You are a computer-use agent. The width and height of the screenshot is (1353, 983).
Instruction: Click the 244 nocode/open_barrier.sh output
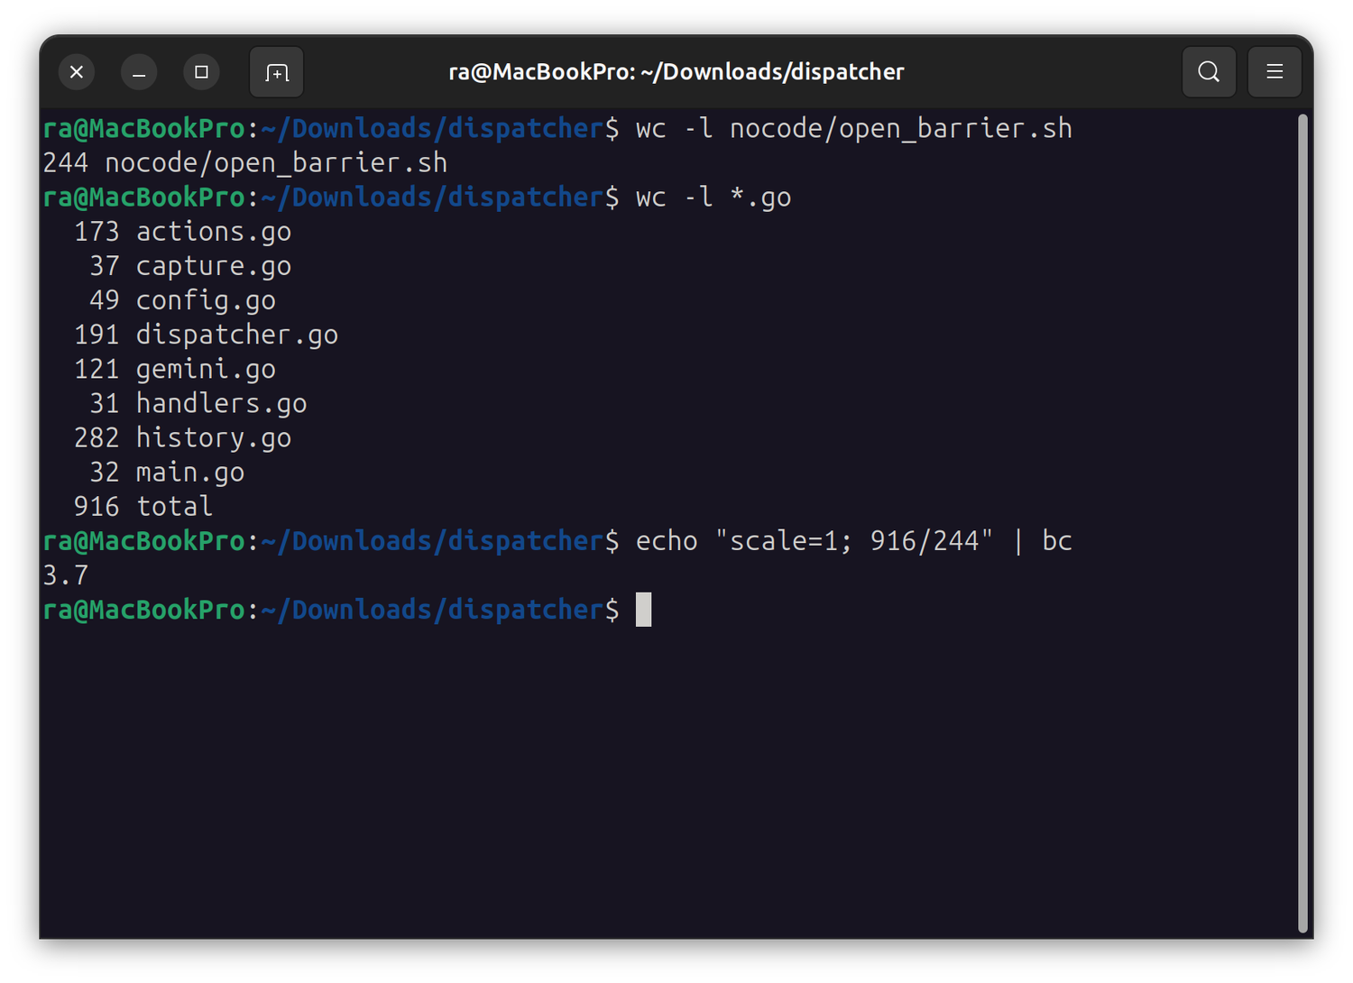(245, 163)
